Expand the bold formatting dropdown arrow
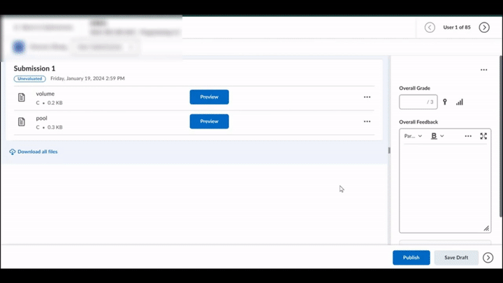Screen dimensions: 503x283 [442, 136]
